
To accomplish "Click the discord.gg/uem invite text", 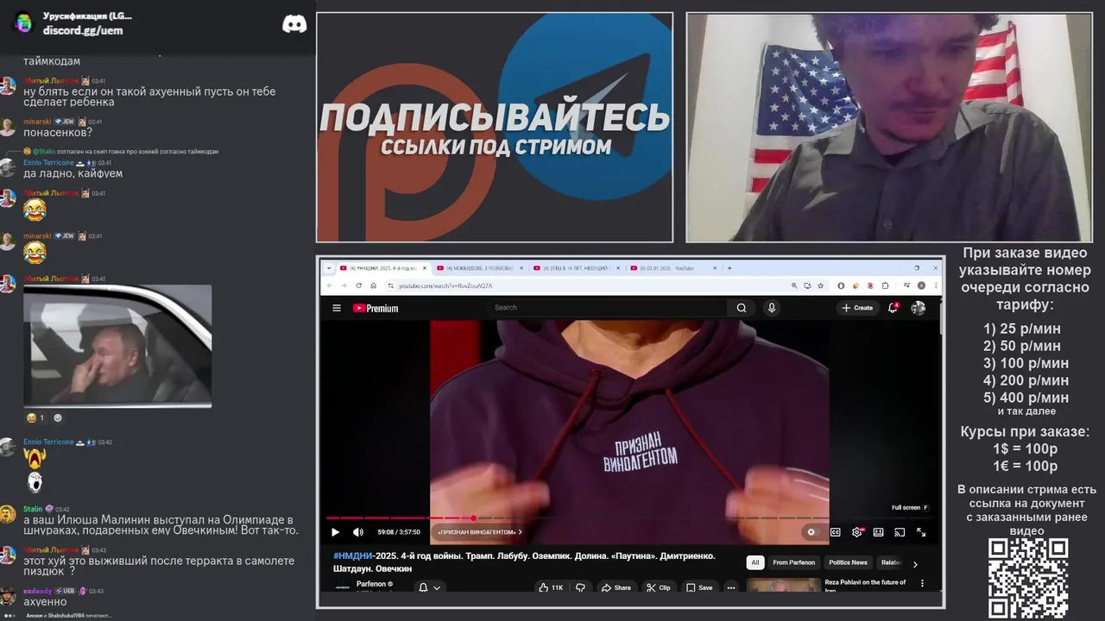I will pyautogui.click(x=83, y=30).
